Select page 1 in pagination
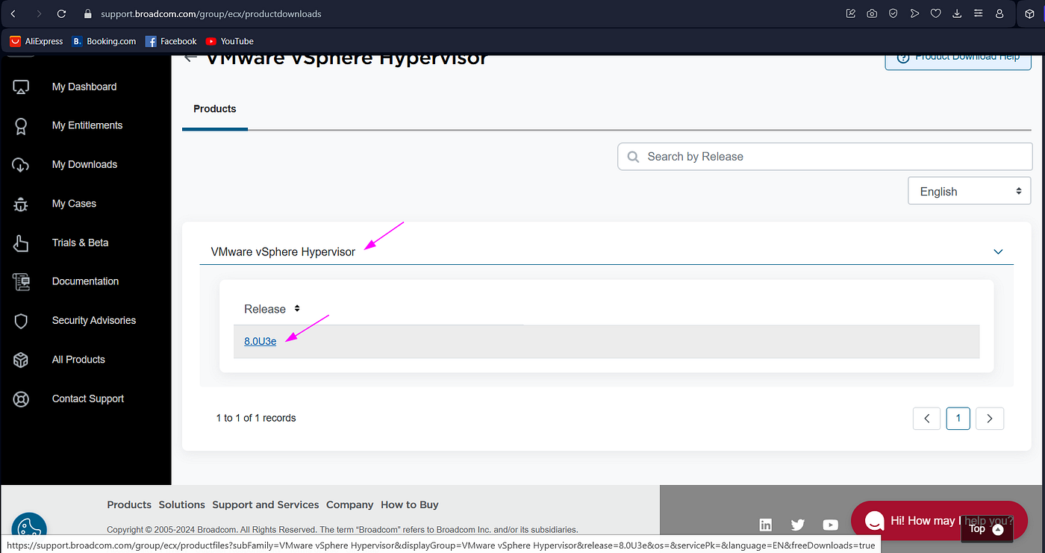Screen dimensions: 1045x553 click(958, 419)
